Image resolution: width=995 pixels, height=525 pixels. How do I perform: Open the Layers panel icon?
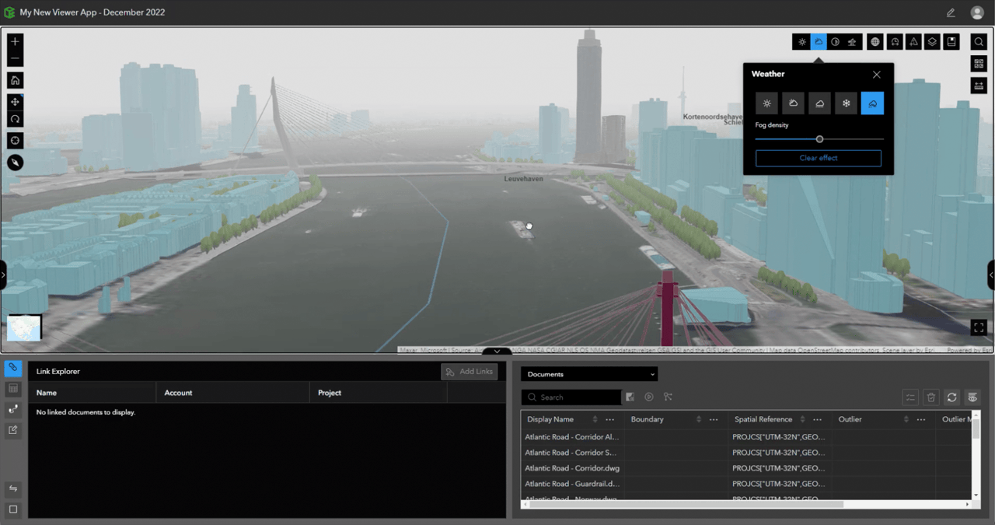click(932, 41)
